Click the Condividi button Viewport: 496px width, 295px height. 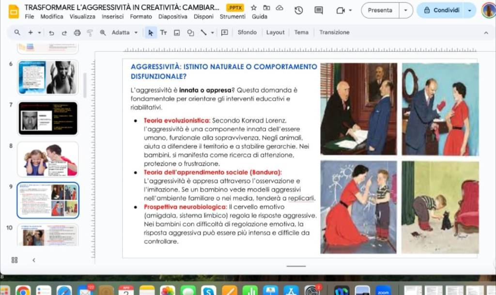441,10
